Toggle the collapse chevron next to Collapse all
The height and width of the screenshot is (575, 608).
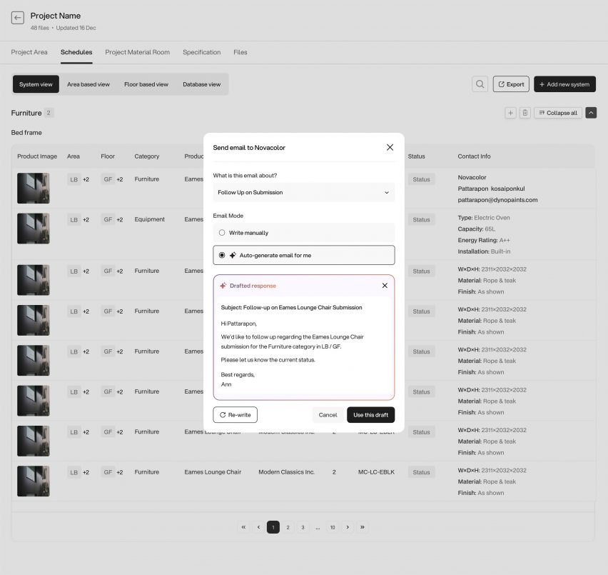592,112
